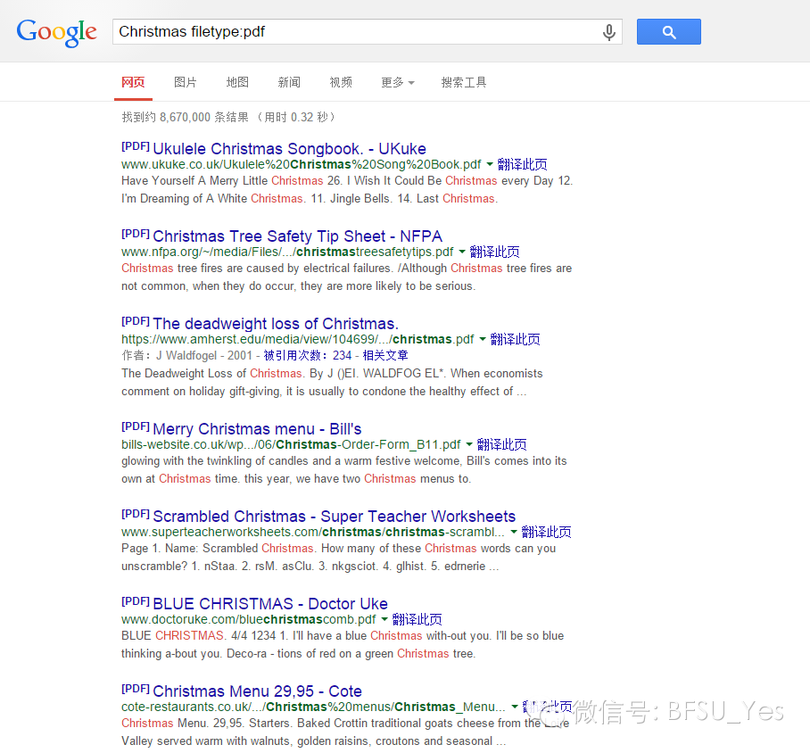
Task: Click 翻译此页 for the Bill's menu result
Action: (x=501, y=444)
